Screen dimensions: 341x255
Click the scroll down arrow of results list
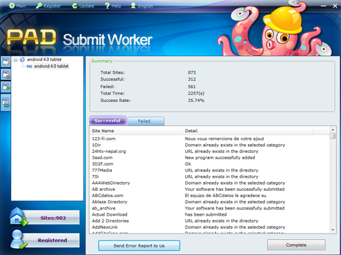coord(333,229)
